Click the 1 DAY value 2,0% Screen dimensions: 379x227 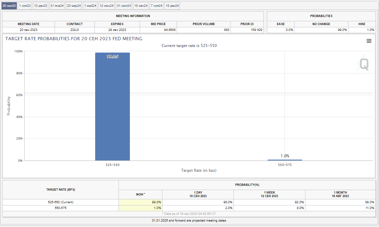229,208
